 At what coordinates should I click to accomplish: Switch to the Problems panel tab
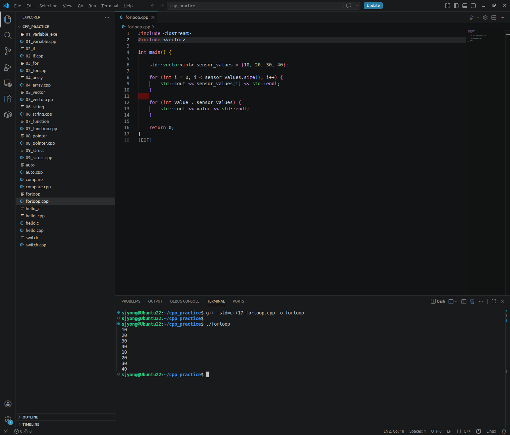(x=131, y=301)
